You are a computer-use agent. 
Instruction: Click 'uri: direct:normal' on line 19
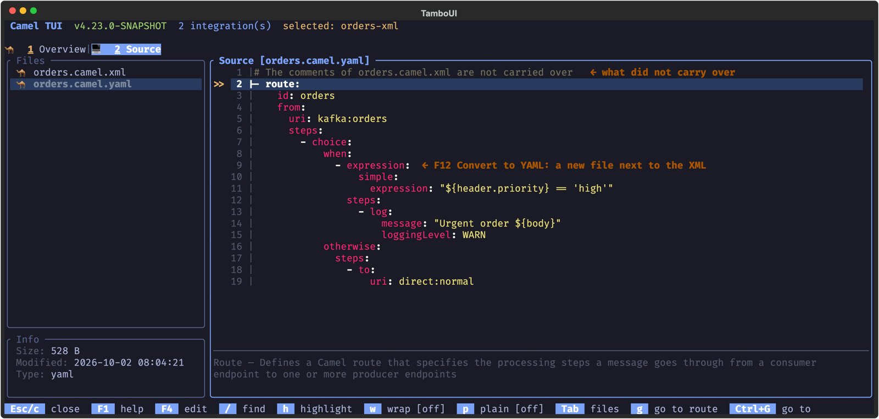pyautogui.click(x=422, y=281)
